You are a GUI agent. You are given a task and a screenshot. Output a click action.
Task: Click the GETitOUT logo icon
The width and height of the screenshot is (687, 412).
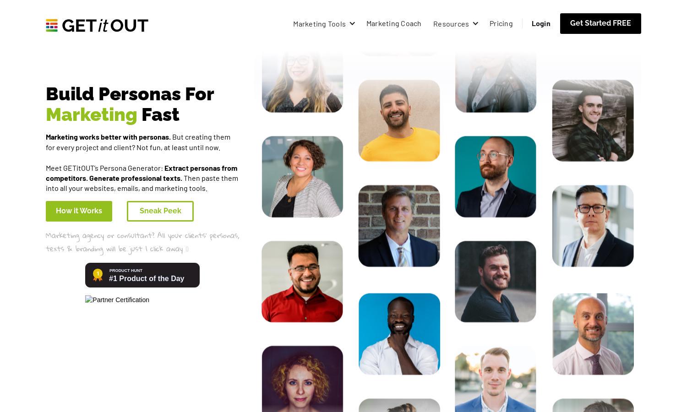click(52, 26)
